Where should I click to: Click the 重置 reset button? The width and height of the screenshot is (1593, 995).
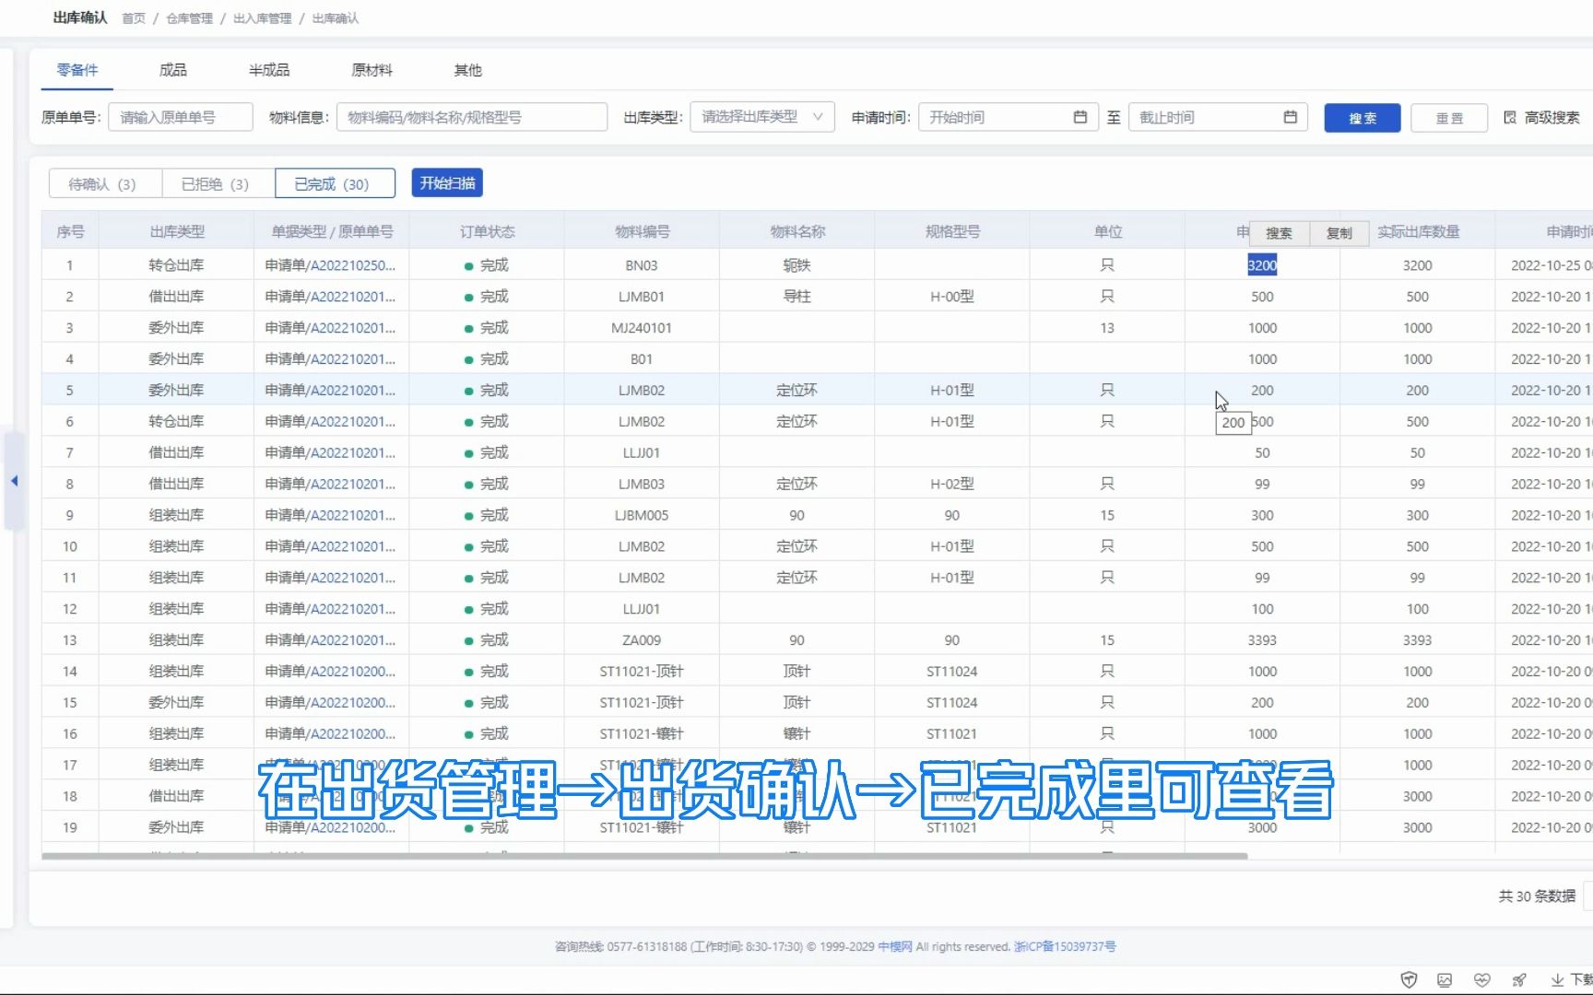pos(1449,118)
